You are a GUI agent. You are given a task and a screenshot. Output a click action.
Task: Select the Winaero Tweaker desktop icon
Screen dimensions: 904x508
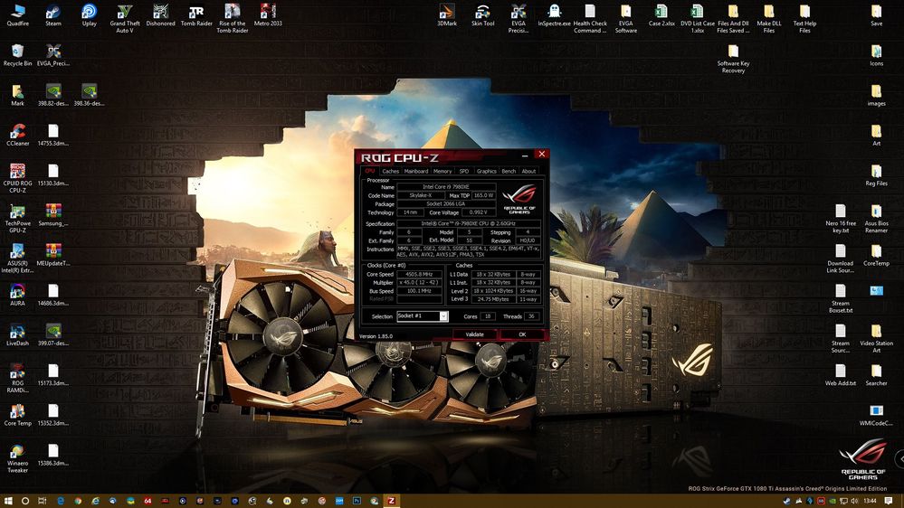[18, 458]
